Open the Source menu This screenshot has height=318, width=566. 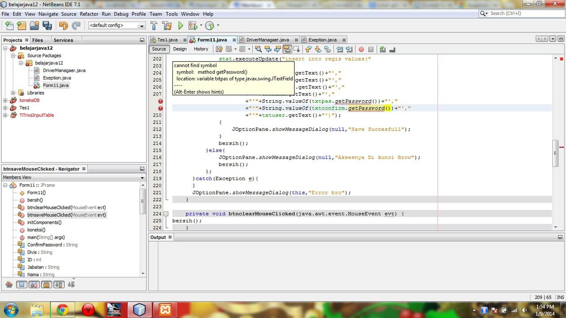tap(69, 14)
